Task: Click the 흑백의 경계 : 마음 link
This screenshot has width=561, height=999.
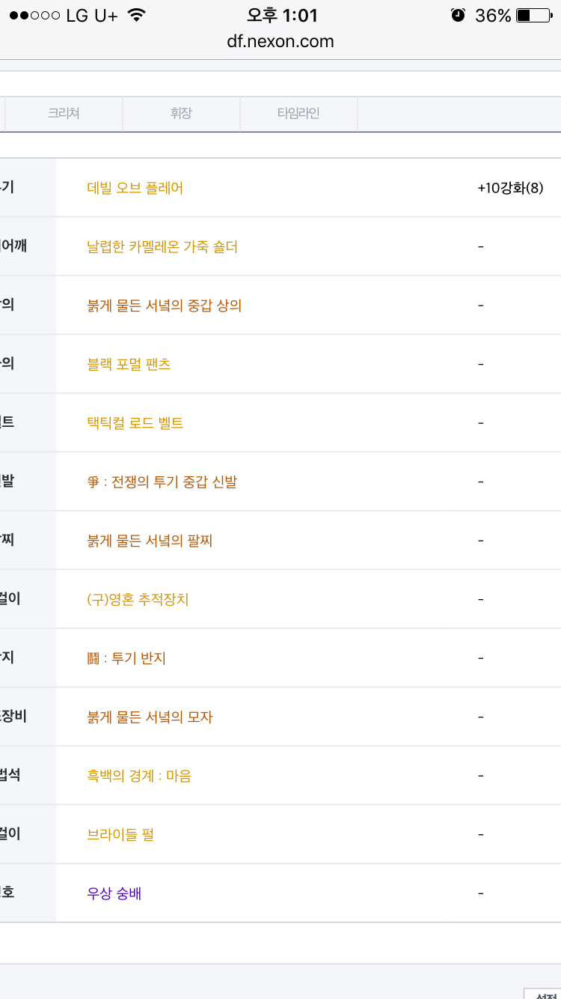Action: (139, 776)
